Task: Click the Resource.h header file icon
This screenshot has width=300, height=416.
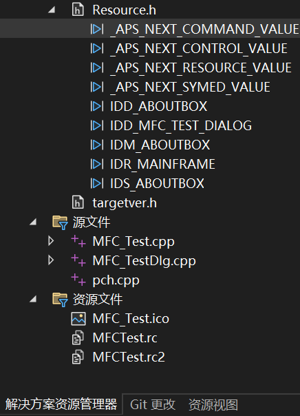Action: tap(78, 10)
